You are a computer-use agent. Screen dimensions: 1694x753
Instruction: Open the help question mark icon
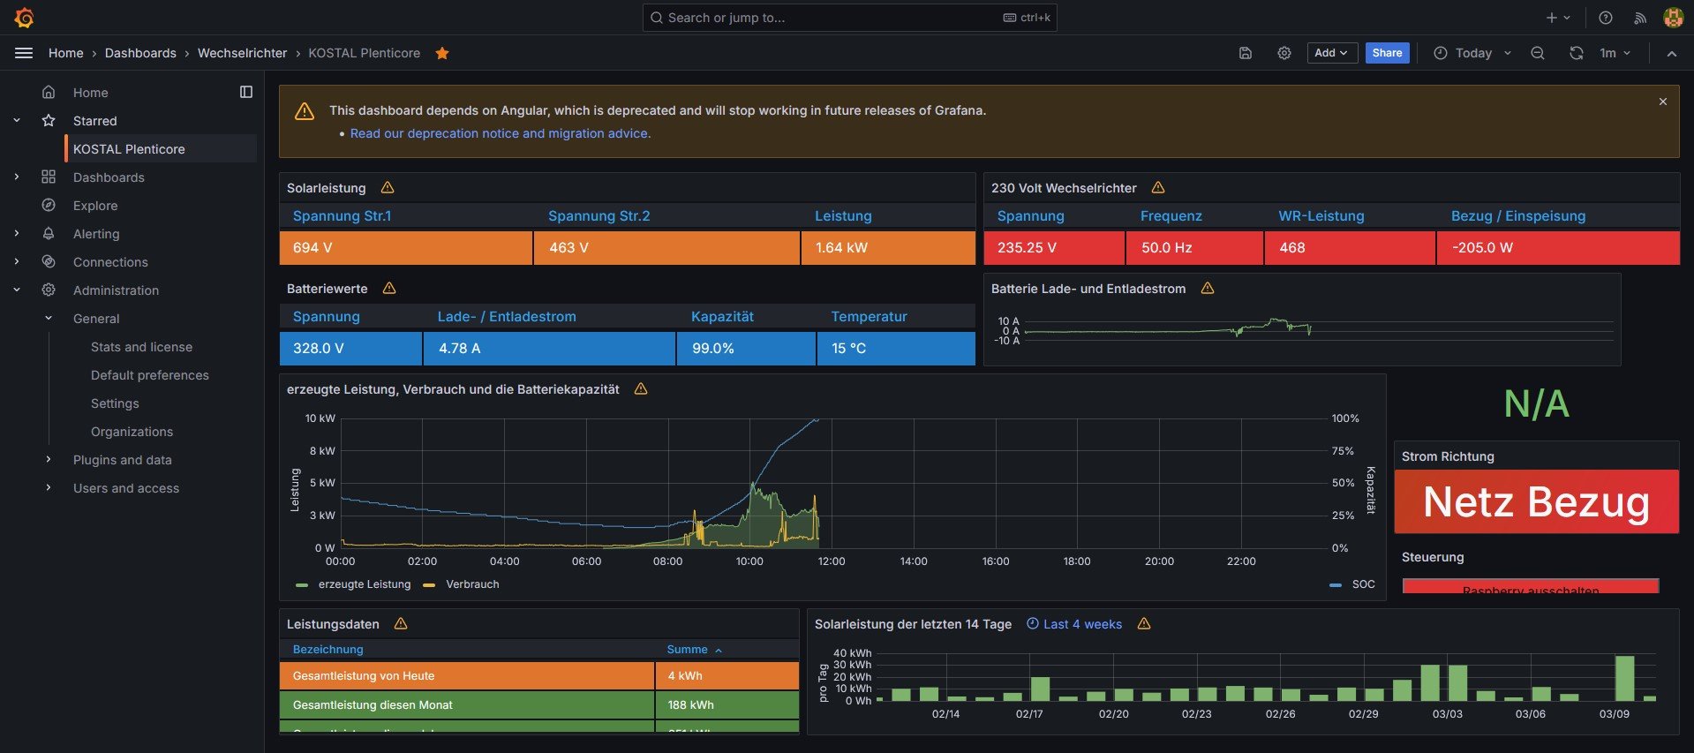pyautogui.click(x=1605, y=18)
